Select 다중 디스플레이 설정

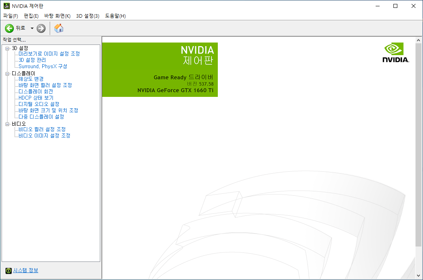point(41,117)
